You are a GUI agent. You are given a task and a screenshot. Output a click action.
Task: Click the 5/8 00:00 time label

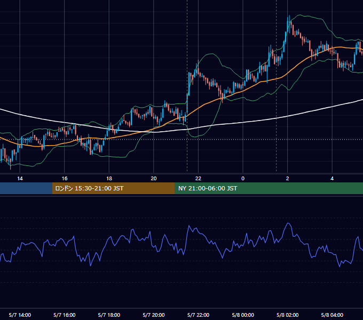click(243, 315)
